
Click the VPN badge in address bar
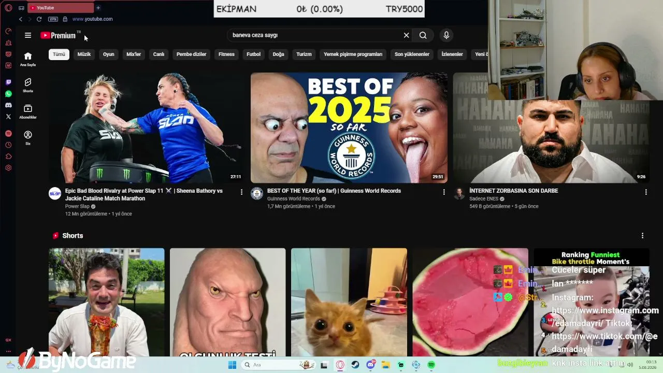click(x=53, y=19)
